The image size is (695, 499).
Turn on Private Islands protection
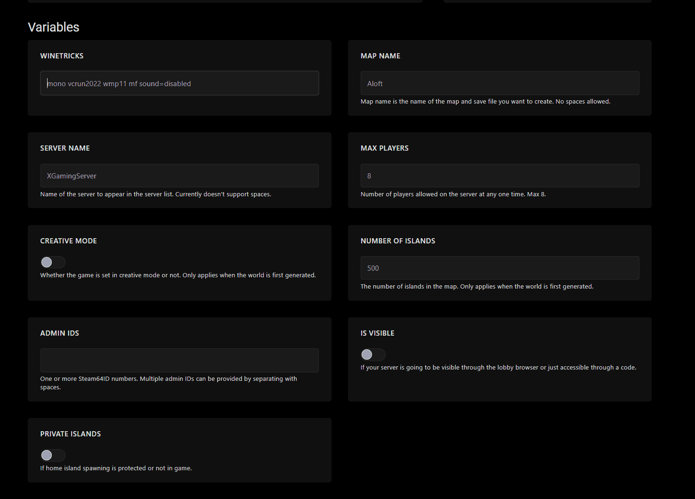[53, 455]
